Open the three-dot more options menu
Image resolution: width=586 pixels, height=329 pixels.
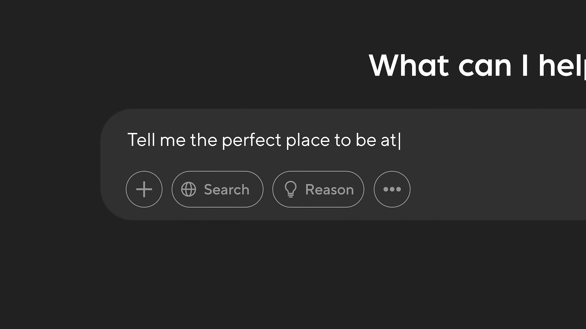click(x=392, y=189)
